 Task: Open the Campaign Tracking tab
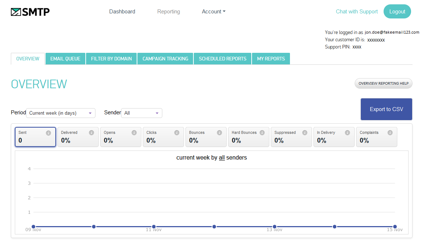pyautogui.click(x=165, y=59)
